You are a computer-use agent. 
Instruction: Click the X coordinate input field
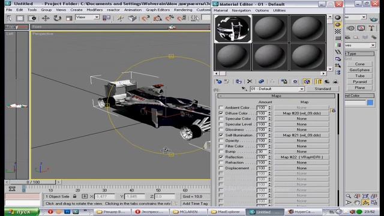[x=105, y=196]
